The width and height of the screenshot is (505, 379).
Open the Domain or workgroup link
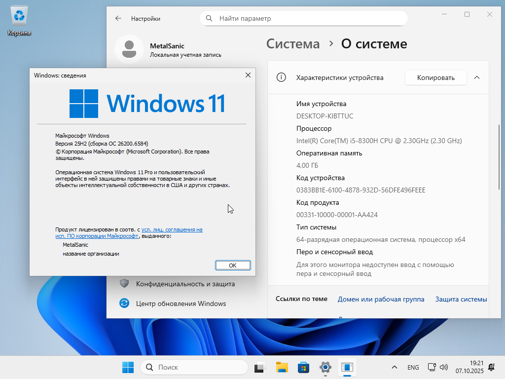pos(381,299)
